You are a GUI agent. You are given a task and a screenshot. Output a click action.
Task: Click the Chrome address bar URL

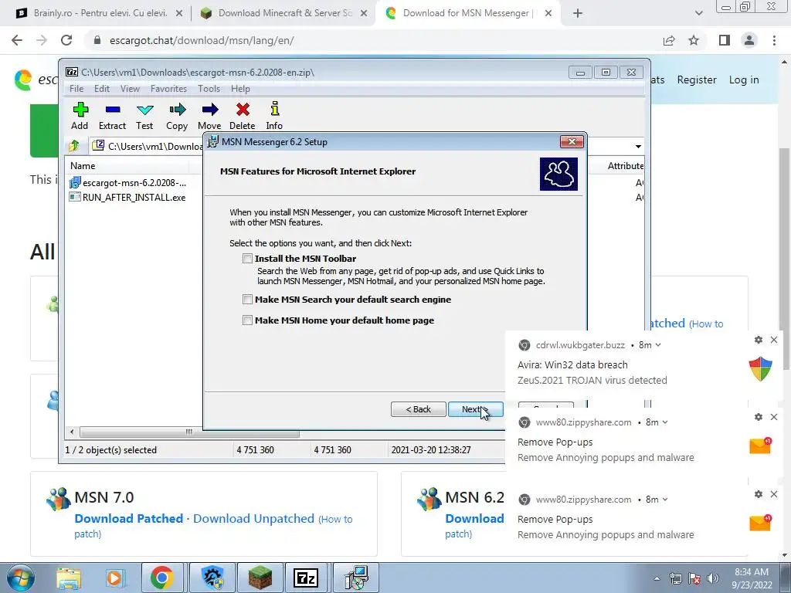(202, 40)
